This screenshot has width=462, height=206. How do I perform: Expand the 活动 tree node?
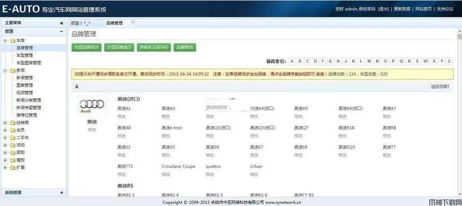point(5,145)
